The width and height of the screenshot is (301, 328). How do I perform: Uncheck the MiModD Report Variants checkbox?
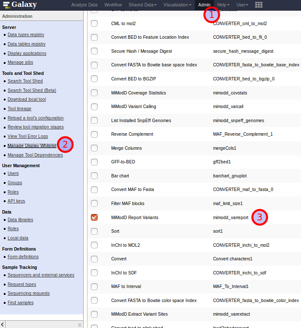[94, 217]
